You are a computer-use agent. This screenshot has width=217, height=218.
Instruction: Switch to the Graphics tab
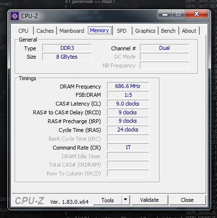coord(145,31)
